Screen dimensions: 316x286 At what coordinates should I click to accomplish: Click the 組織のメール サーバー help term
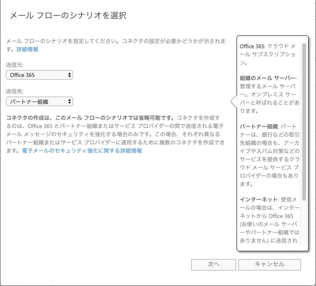pos(268,78)
